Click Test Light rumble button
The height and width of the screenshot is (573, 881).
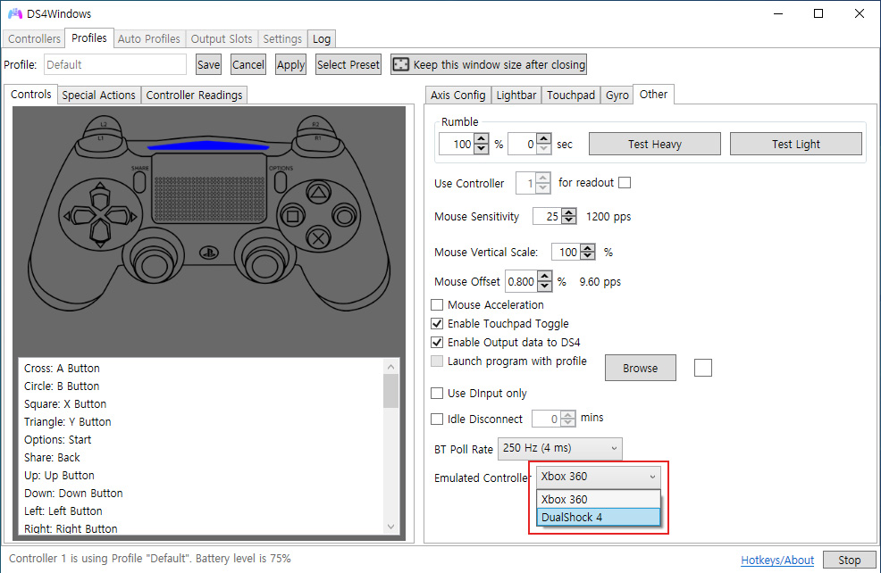pos(795,144)
